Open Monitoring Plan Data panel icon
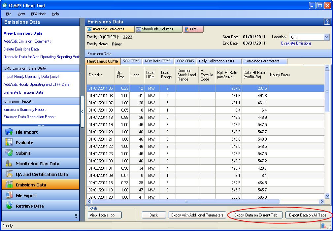Viewport: 333px width, 231px height. (x=9, y=164)
